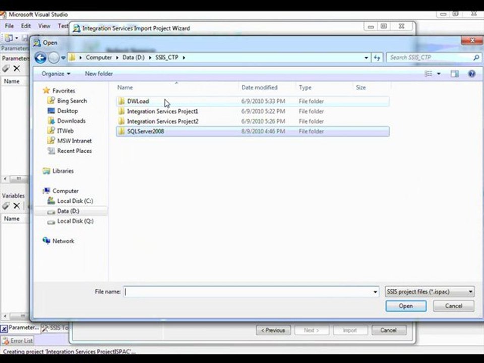Image resolution: width=484 pixels, height=363 pixels.
Task: Open Edit menu in Visual Studio
Action: 26,26
